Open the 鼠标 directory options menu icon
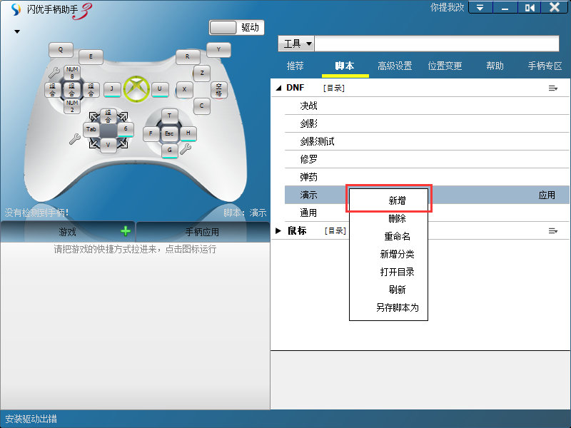This screenshot has height=428, width=571. (552, 230)
